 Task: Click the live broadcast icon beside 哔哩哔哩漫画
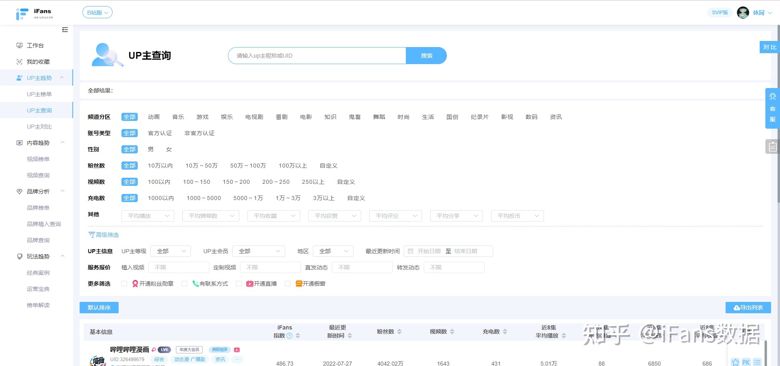(x=237, y=350)
